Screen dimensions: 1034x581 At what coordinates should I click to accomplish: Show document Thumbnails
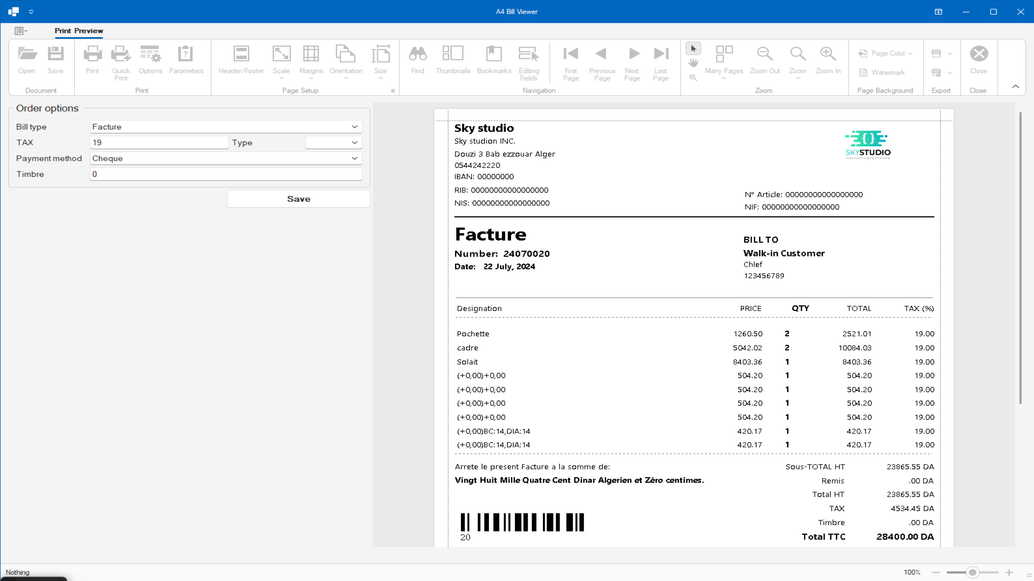pos(453,59)
